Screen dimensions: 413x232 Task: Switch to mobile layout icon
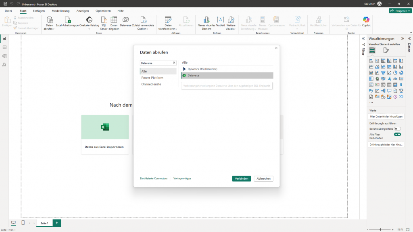click(x=23, y=223)
